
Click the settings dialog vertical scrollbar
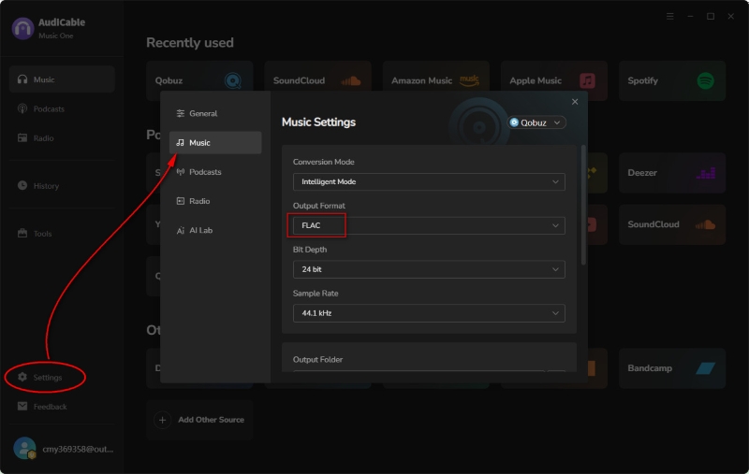tap(583, 205)
